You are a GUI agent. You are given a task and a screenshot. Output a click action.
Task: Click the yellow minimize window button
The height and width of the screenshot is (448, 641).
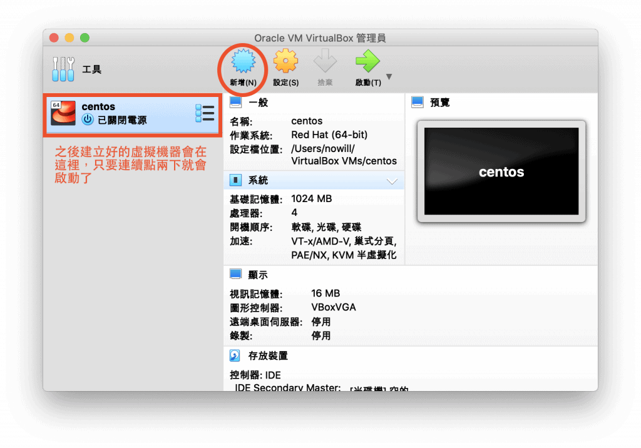point(69,38)
